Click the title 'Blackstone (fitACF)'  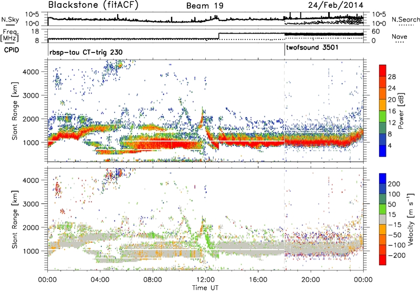click(93, 5)
